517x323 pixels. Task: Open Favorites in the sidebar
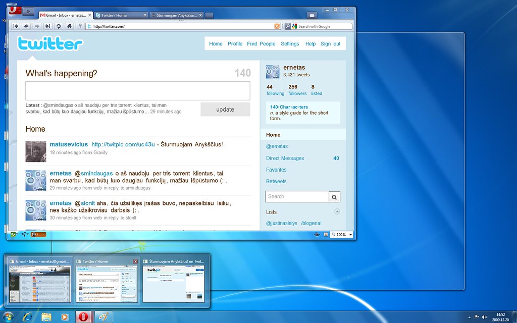276,170
